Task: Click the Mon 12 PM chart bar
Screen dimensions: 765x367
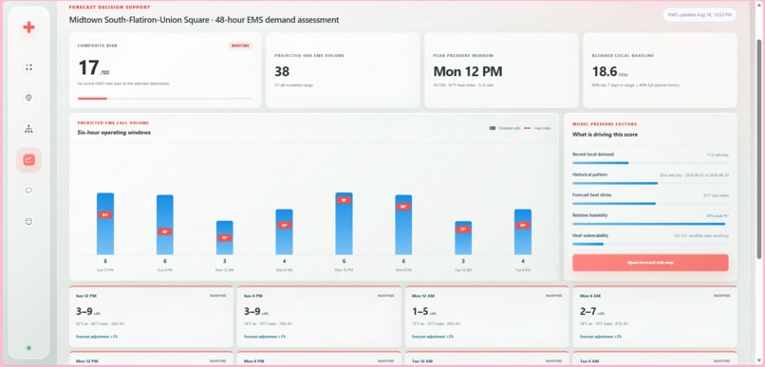Action: (344, 224)
